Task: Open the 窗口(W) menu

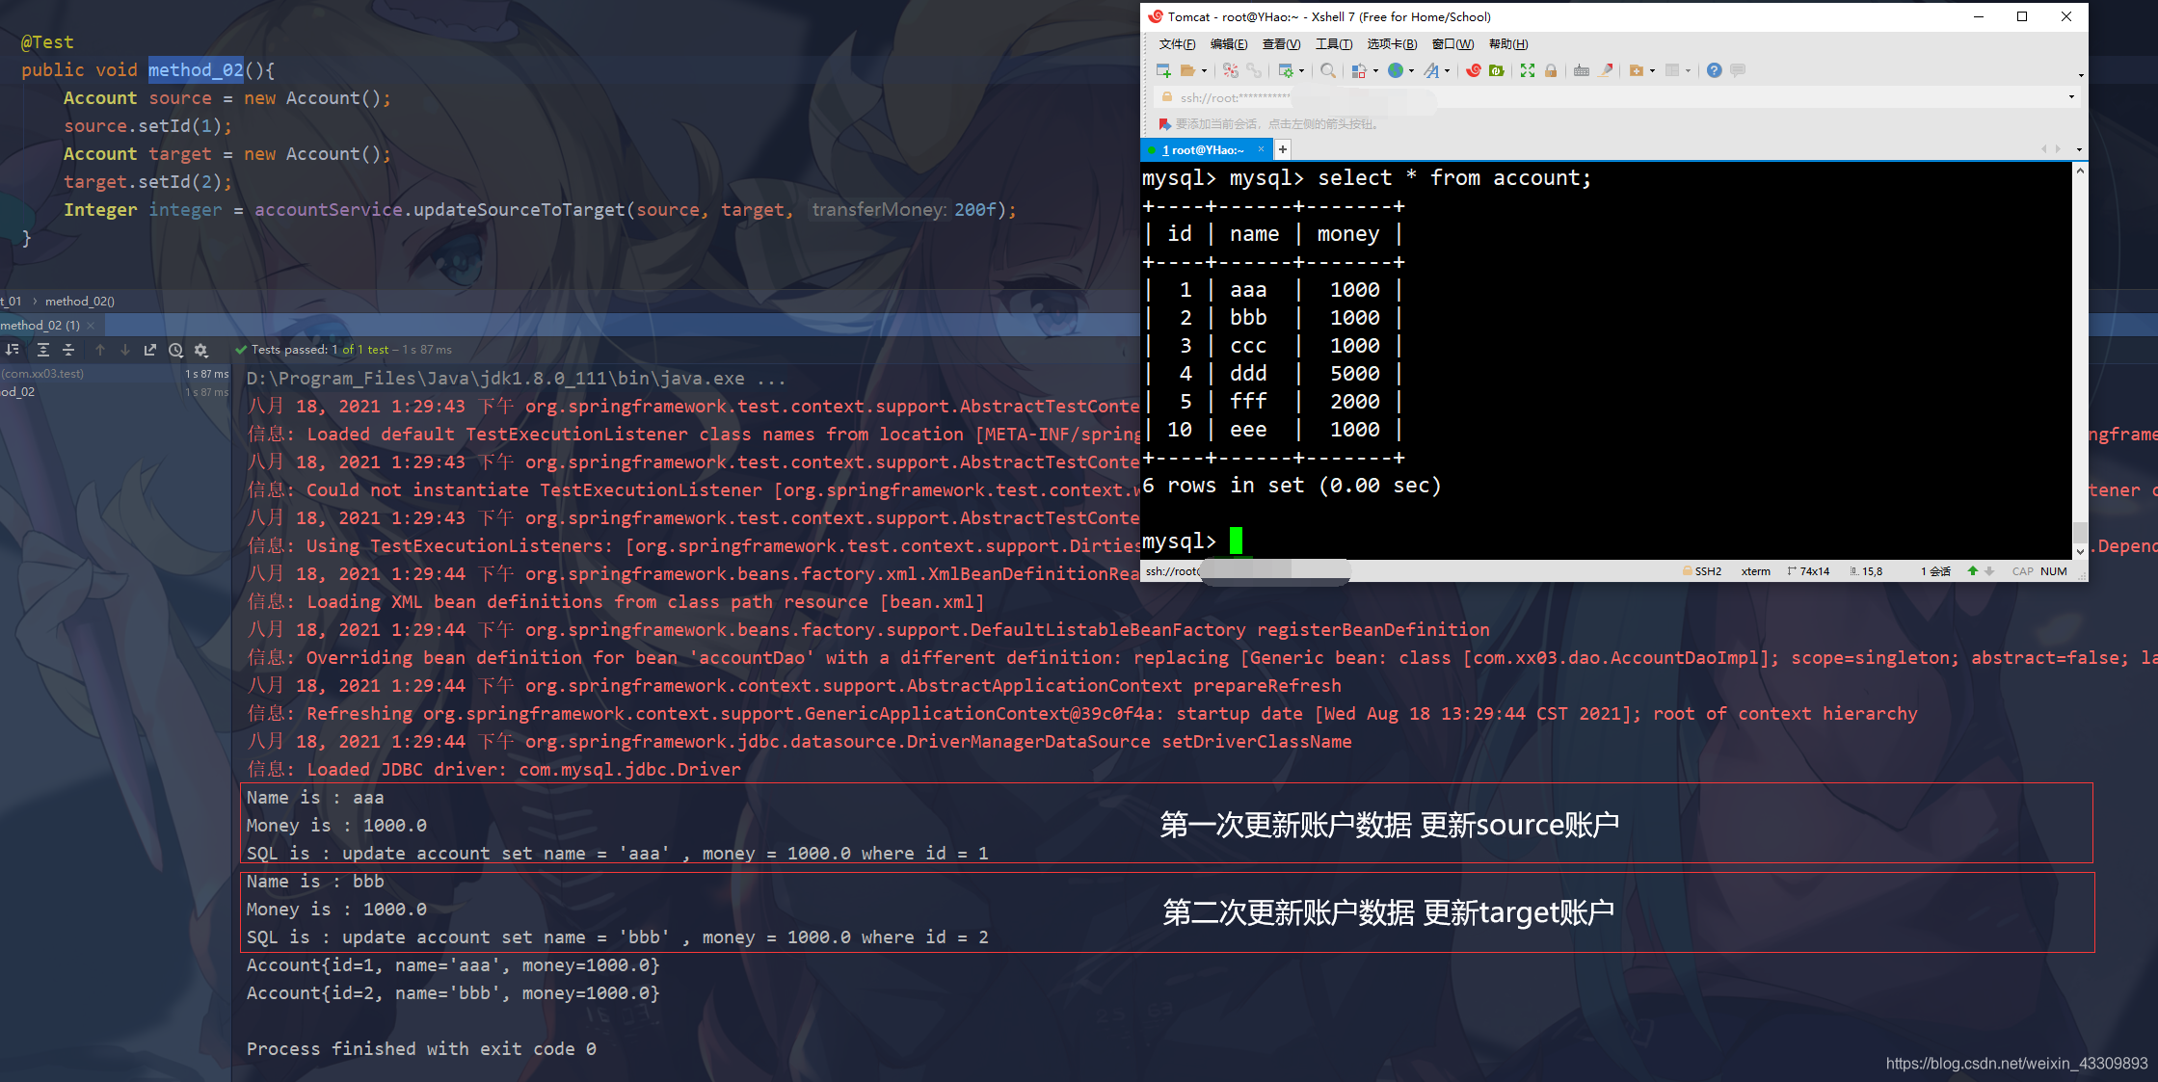Action: [x=1452, y=44]
